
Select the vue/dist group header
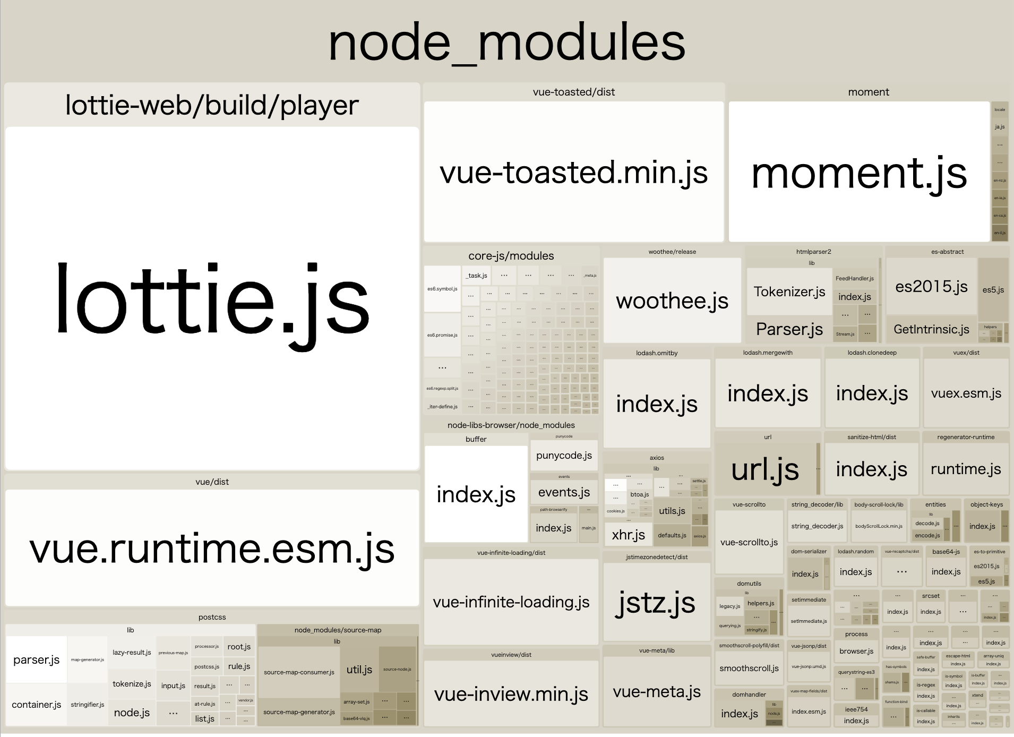coord(212,482)
